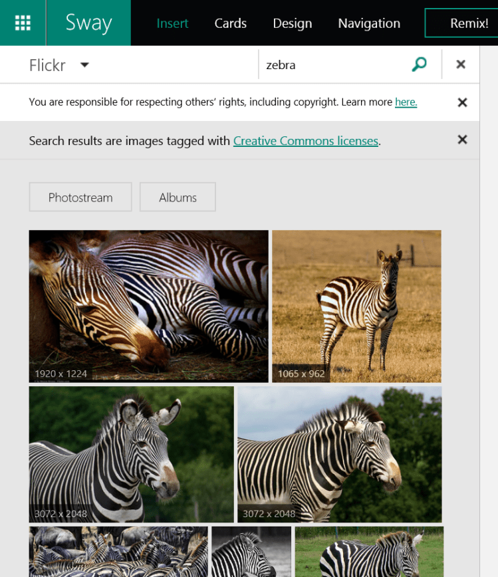The width and height of the screenshot is (498, 577).
Task: Select the 1065 x 962 zebra foal image
Action: (356, 306)
